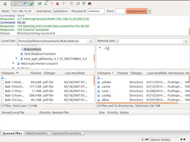Select the Tech Shadow Premium folder
Image resolution: width=190 pixels, height=142 pixels.
(x=40, y=54)
